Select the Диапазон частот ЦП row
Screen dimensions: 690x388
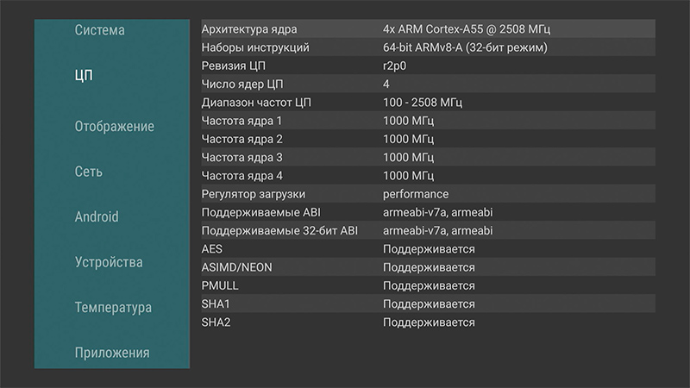427,103
